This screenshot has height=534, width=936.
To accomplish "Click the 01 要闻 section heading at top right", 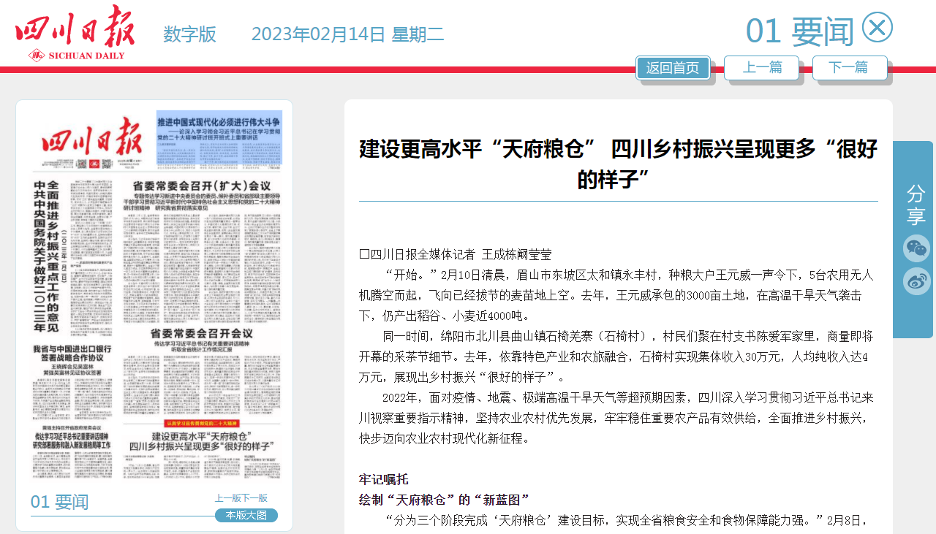I will coord(799,31).
